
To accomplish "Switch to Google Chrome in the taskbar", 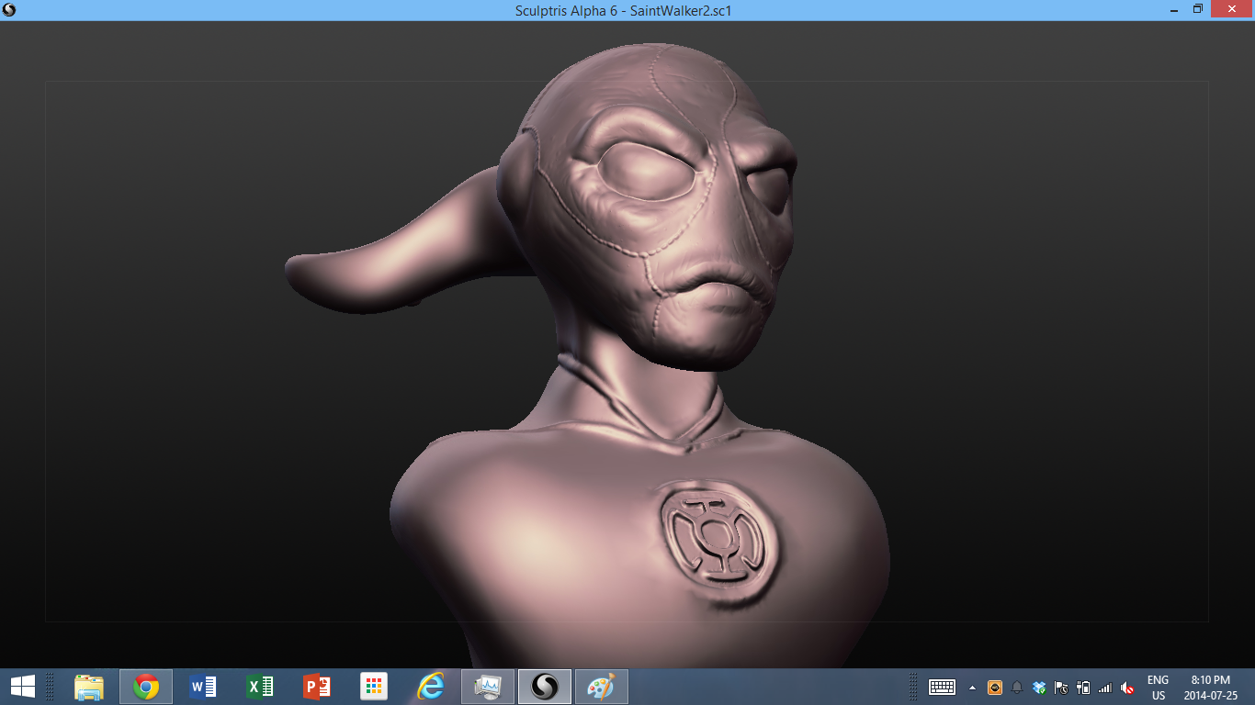I will (x=146, y=687).
